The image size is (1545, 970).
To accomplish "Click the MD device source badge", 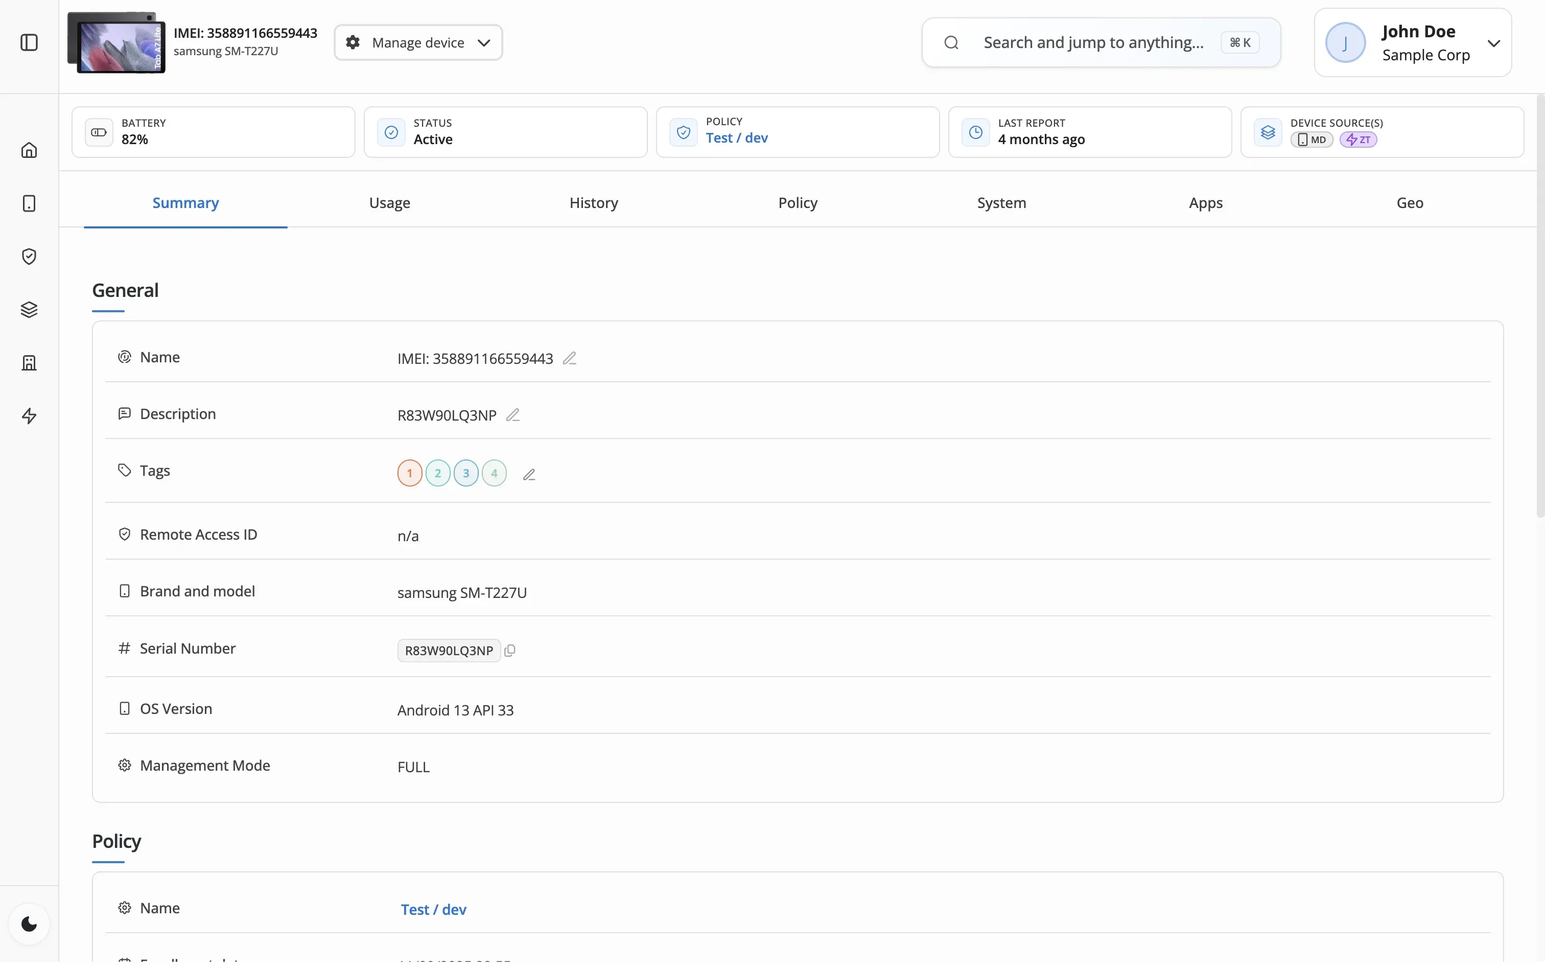I will [1312, 139].
